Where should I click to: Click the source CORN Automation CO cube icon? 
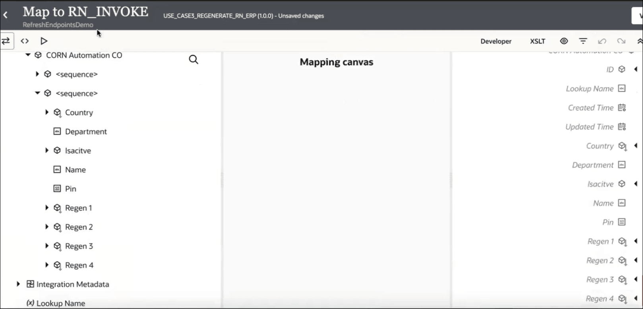click(38, 55)
